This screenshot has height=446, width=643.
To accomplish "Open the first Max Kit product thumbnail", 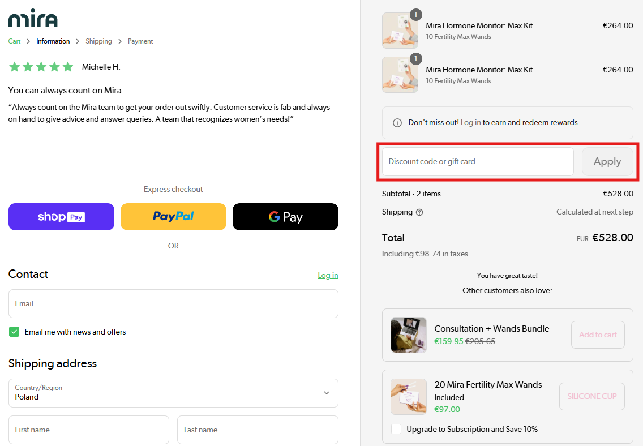I will pos(400,31).
